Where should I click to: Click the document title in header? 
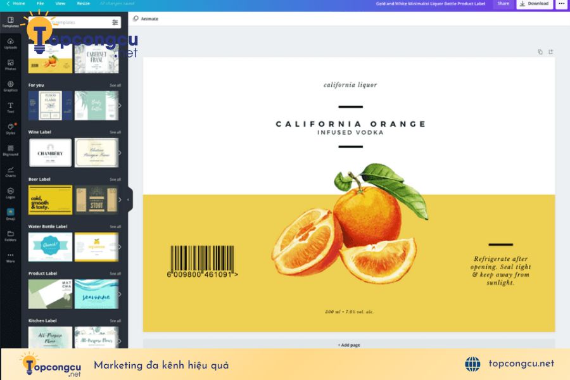pos(431,4)
